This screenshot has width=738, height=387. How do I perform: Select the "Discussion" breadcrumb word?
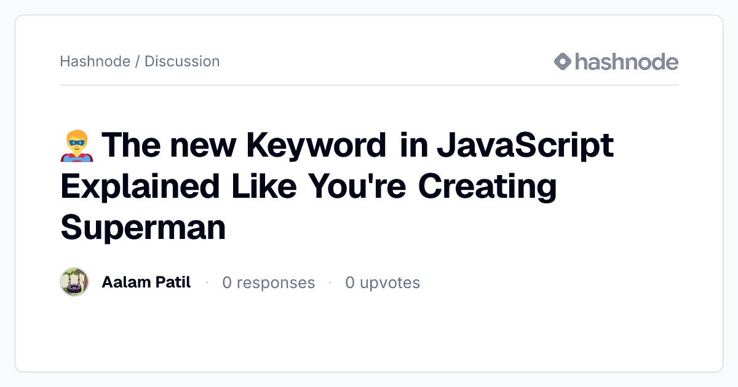[x=182, y=61]
